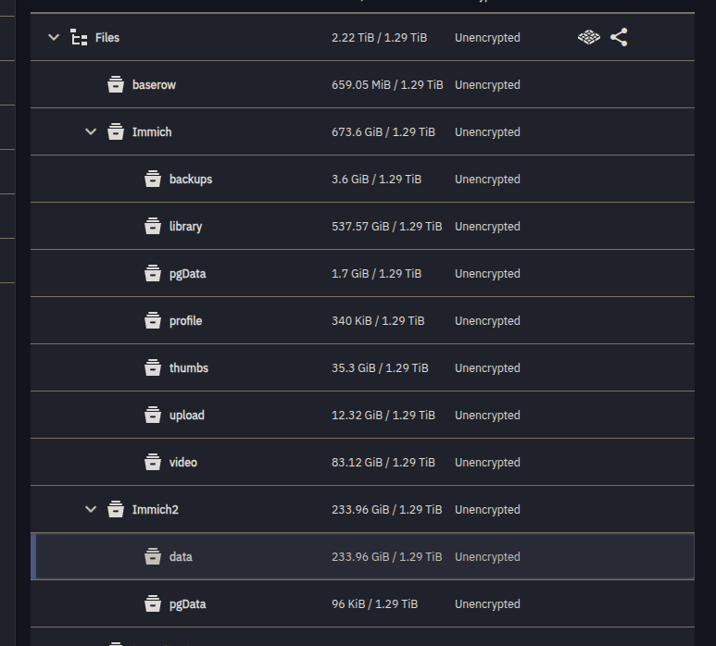716x646 pixels.
Task: Collapse the Files root dataset
Action: pos(54,38)
